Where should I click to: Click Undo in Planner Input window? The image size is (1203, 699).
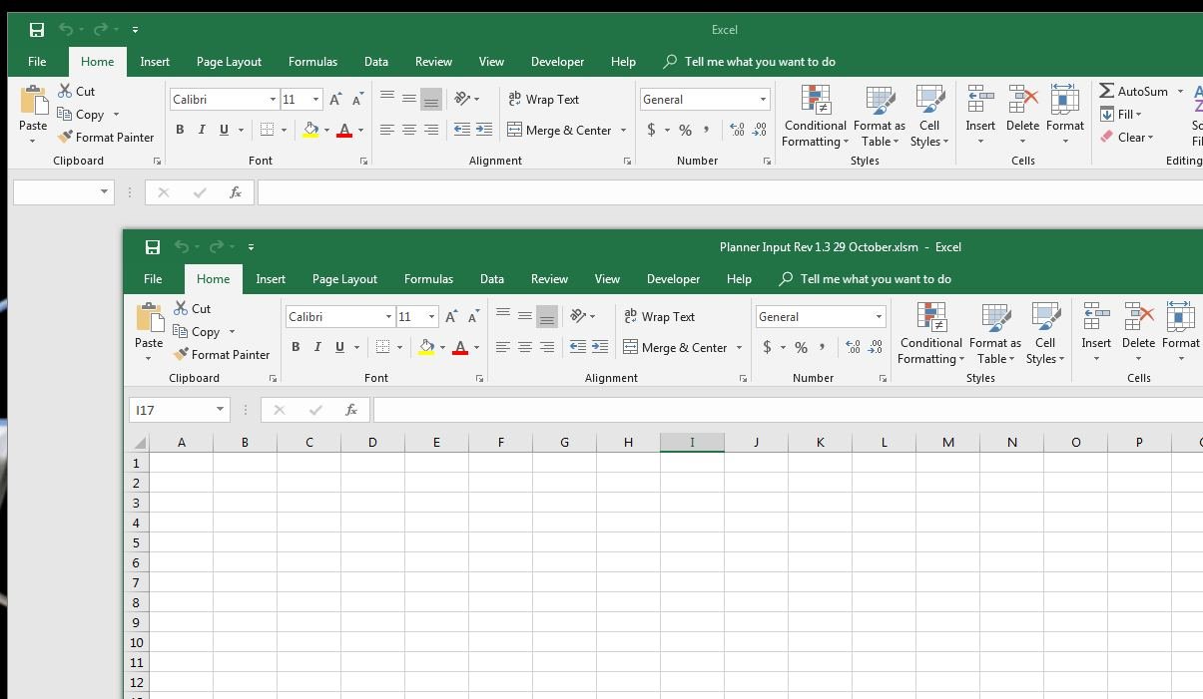182,247
